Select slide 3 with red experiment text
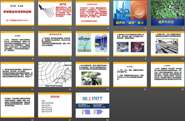The image size is (185, 121). pyautogui.click(x=92, y=13)
